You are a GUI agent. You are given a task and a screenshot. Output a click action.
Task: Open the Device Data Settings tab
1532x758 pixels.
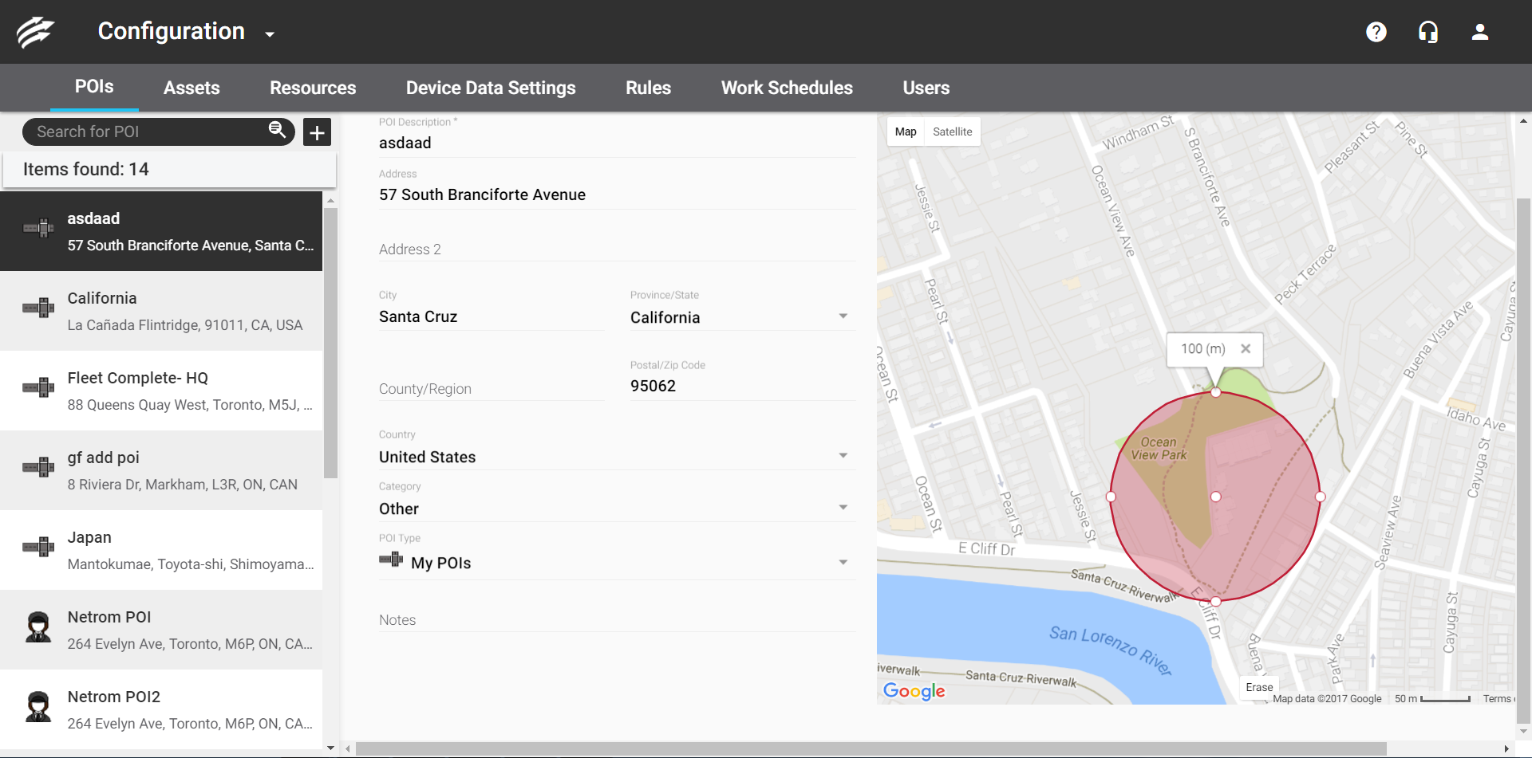(491, 88)
